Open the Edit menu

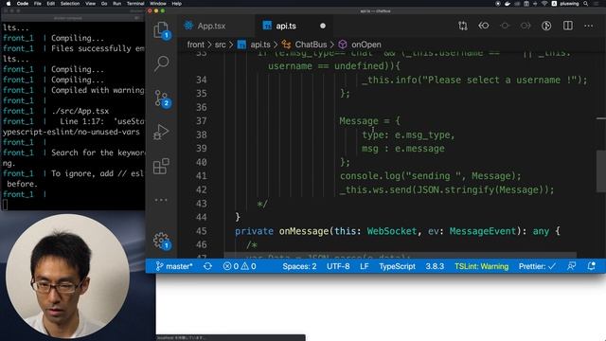click(x=50, y=4)
